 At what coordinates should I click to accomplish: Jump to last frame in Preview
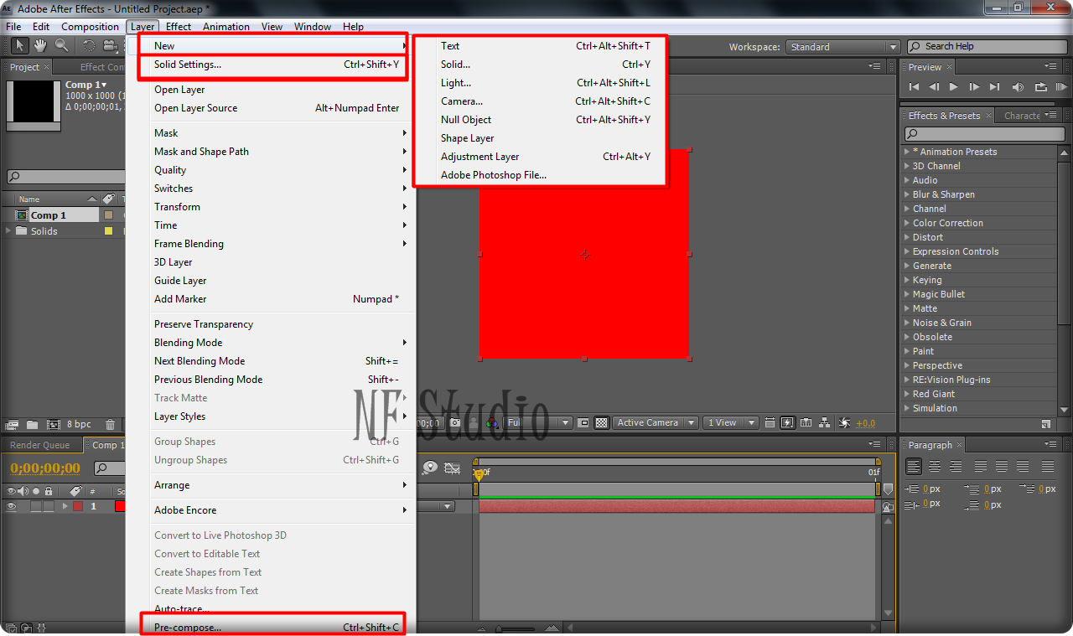(x=994, y=87)
